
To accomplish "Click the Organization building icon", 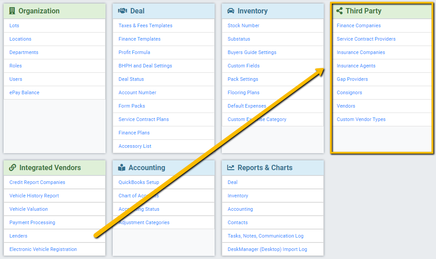I will (x=12, y=11).
